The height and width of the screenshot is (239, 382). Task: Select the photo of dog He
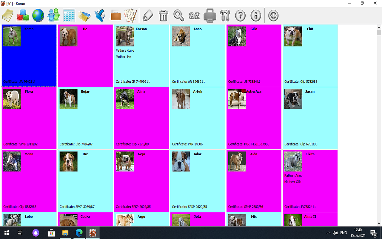pyautogui.click(x=68, y=36)
